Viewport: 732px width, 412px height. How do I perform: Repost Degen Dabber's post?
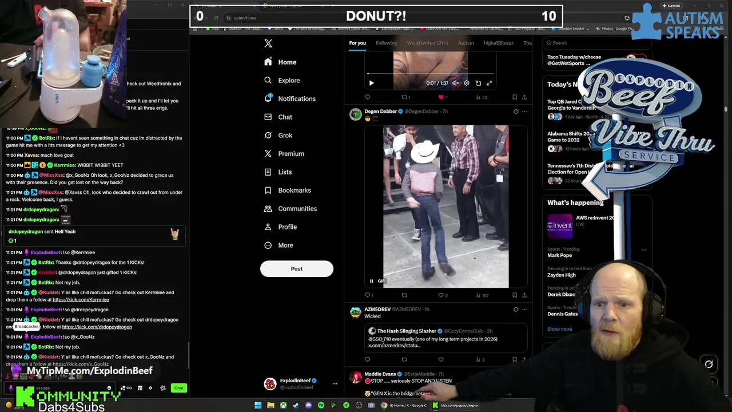[x=404, y=295]
